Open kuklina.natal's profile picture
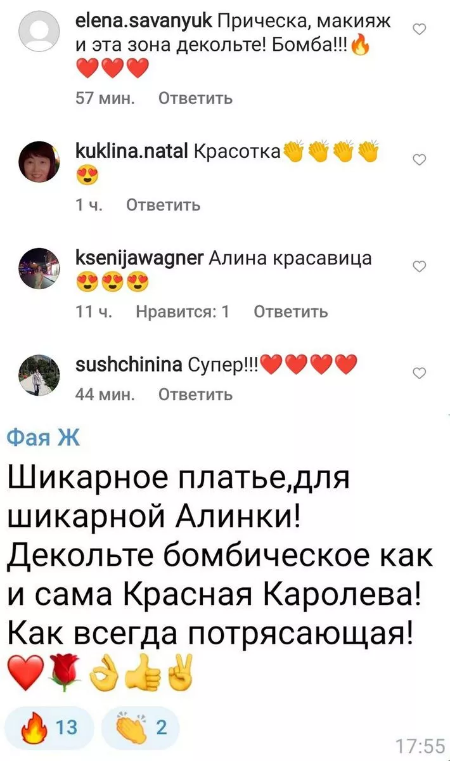Image resolution: width=450 pixels, height=761 pixels. tap(41, 161)
